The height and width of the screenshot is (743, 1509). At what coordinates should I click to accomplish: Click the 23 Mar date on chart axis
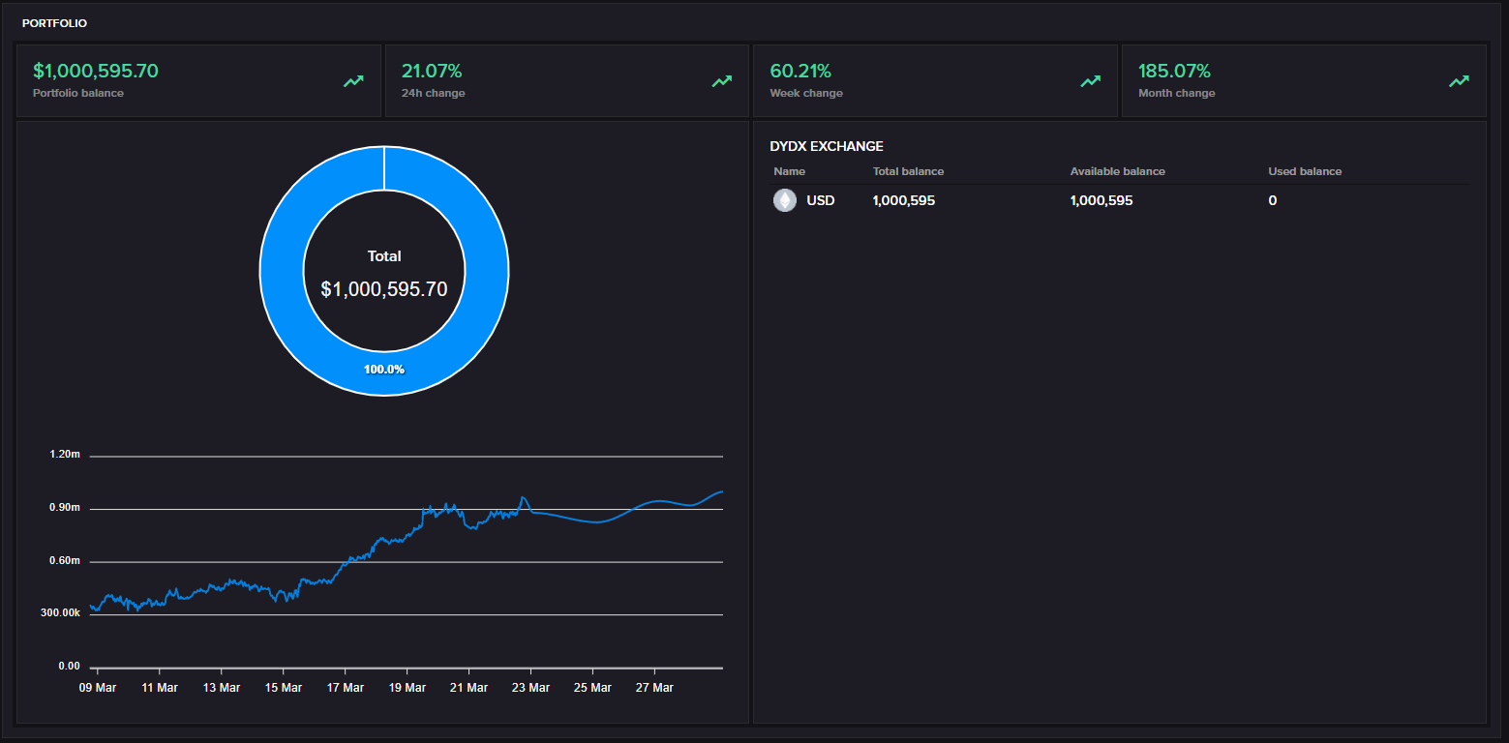coord(530,688)
